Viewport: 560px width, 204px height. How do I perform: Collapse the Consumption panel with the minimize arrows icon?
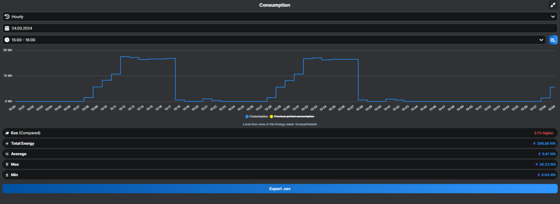(x=553, y=5)
